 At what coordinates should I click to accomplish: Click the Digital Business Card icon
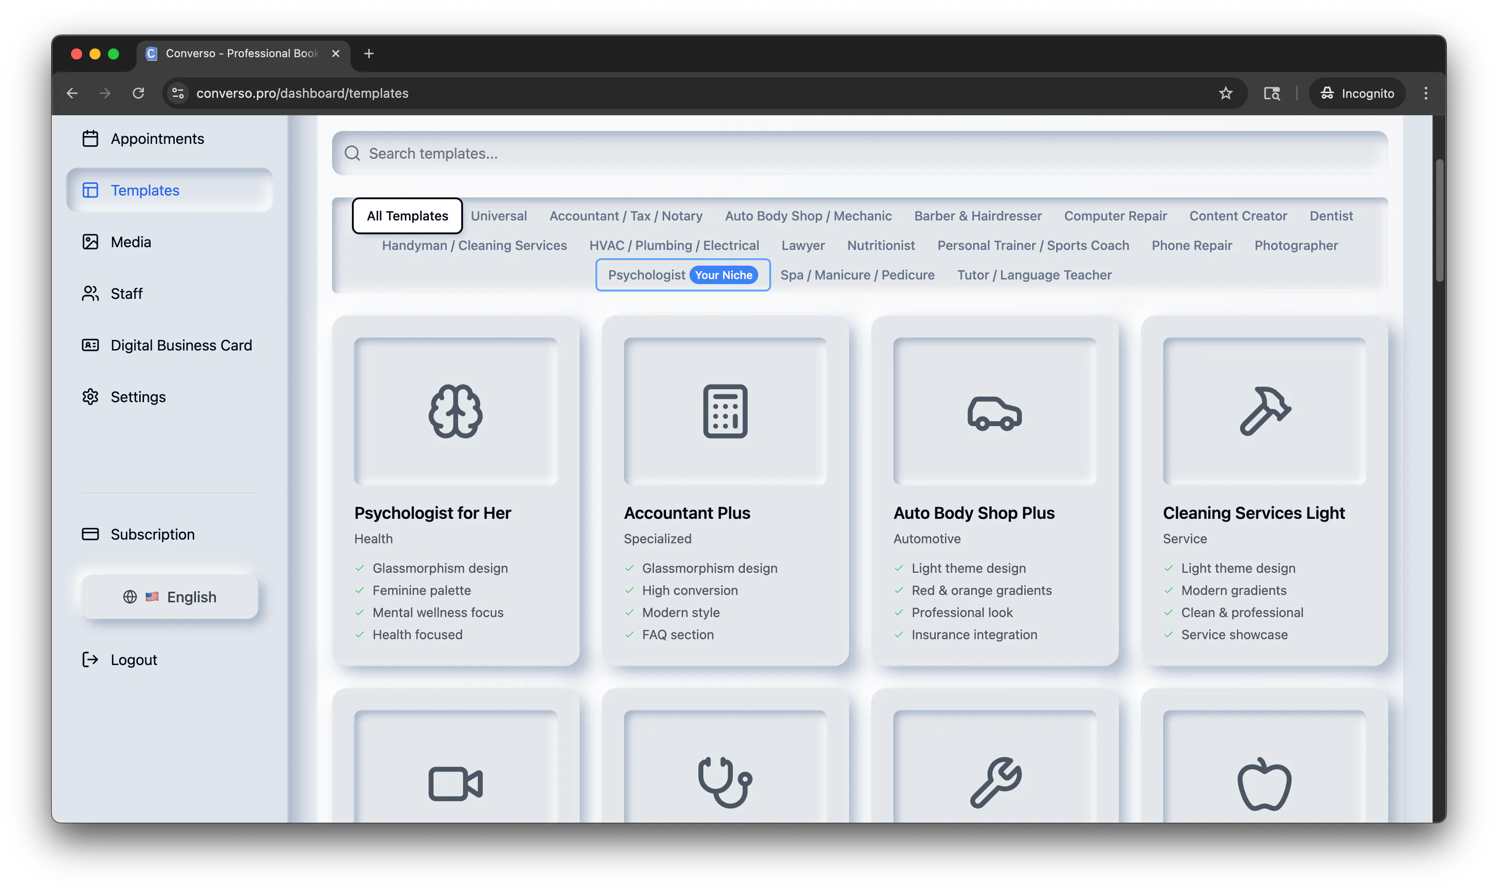coord(90,345)
